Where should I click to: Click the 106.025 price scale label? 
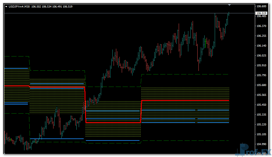click(261, 56)
